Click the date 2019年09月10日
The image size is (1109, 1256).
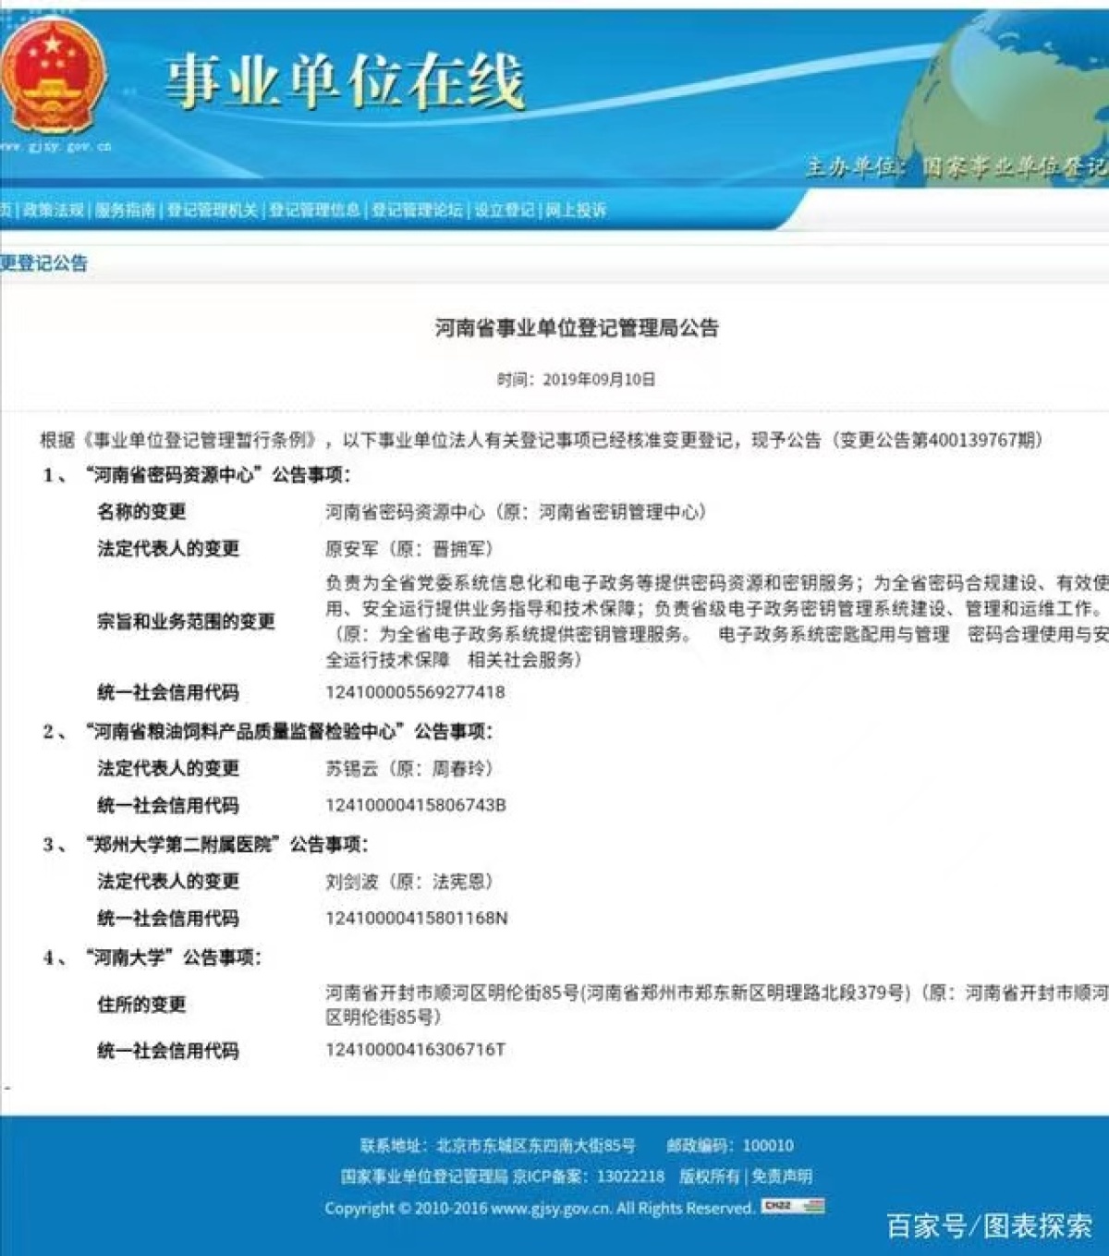[599, 379]
